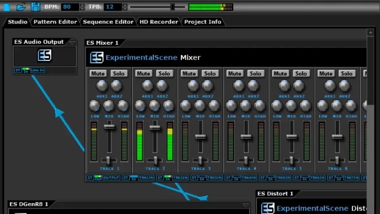The width and height of the screenshot is (380, 214).
Task: Click the New Project file icon
Action: click(x=7, y=7)
